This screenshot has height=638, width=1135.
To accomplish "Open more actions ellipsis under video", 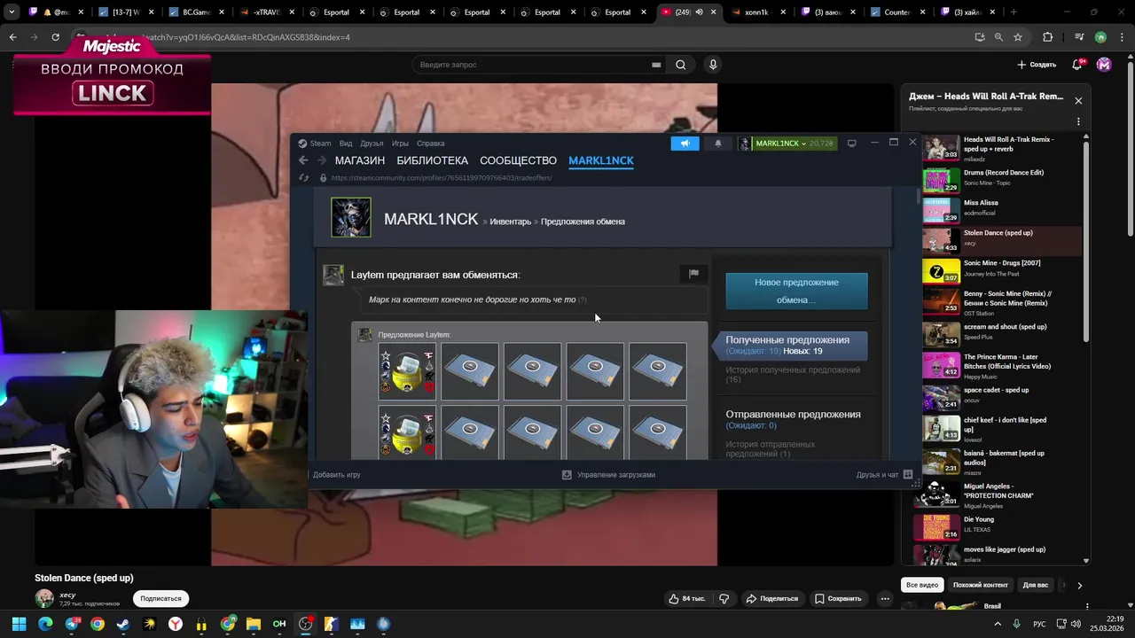I will coord(885,598).
